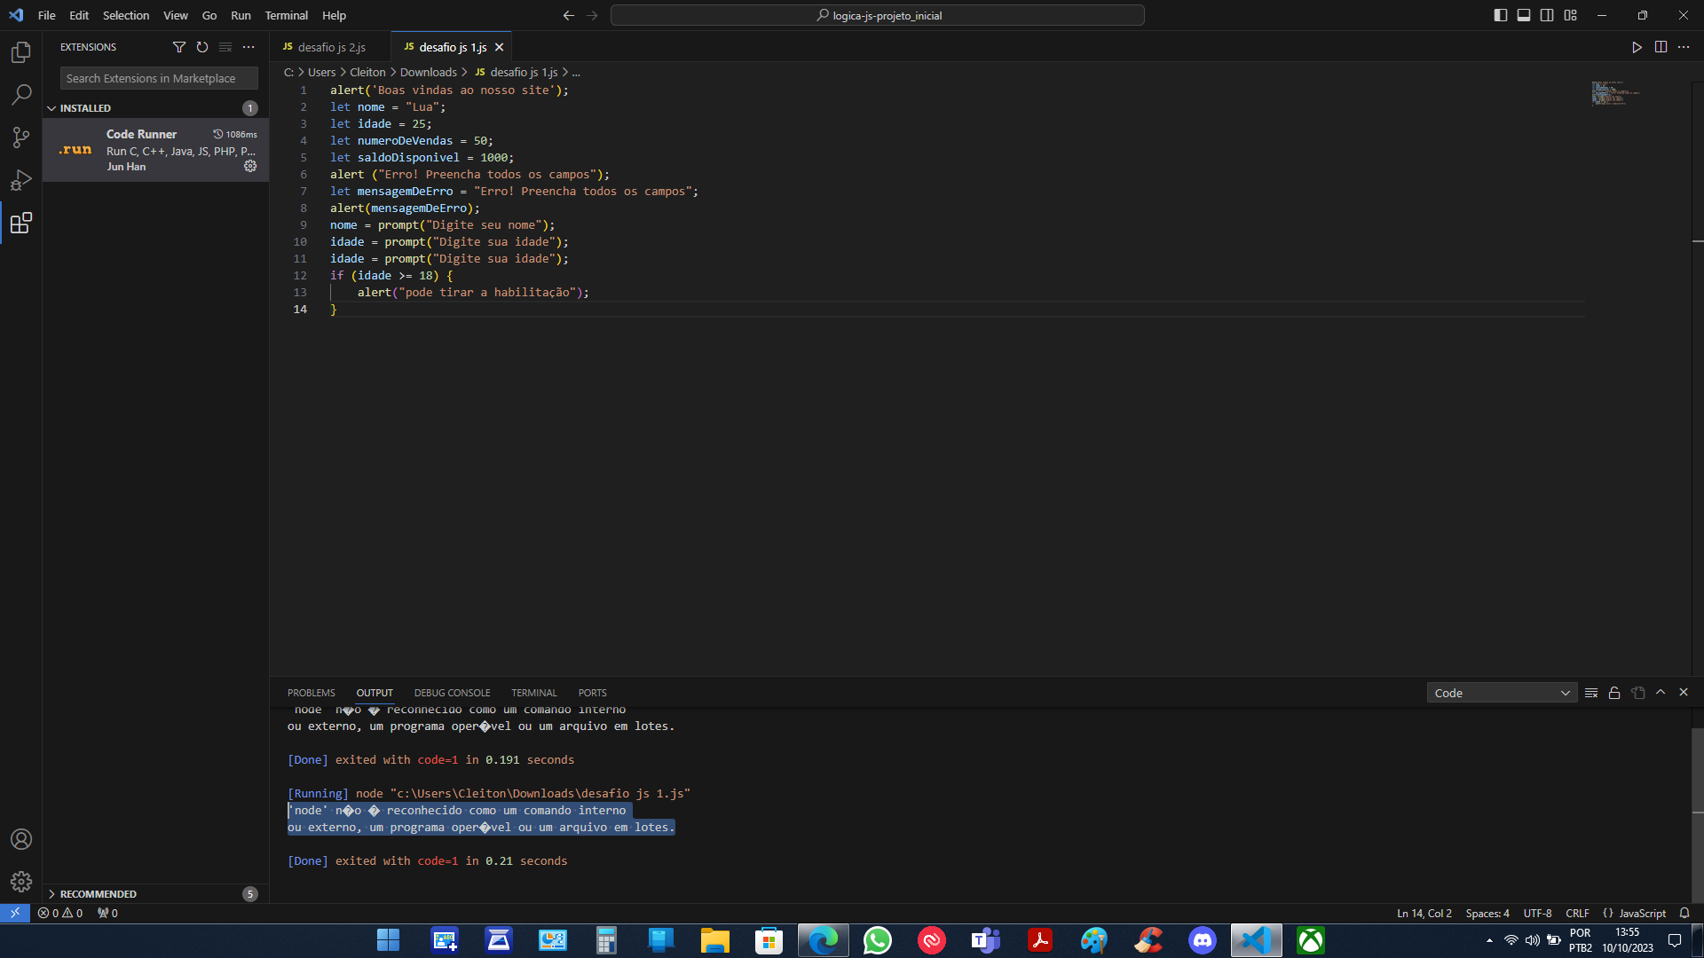Open Code dropdown in output panel
The width and height of the screenshot is (1704, 958).
1502,693
